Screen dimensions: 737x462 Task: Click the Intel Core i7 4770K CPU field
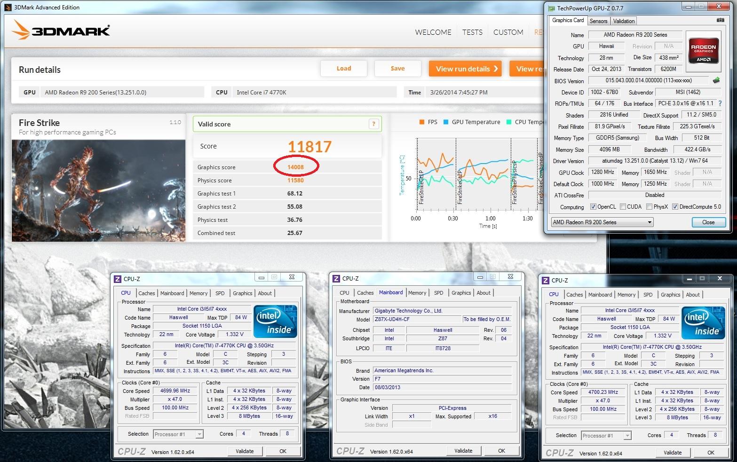pyautogui.click(x=314, y=92)
